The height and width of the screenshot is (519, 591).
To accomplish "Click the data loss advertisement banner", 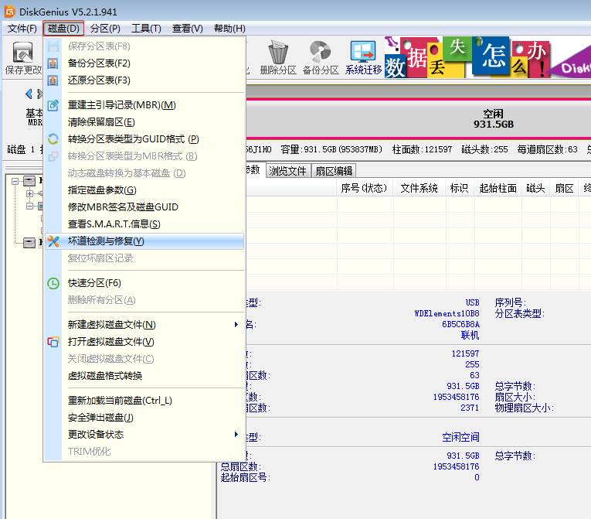I will coord(487,57).
